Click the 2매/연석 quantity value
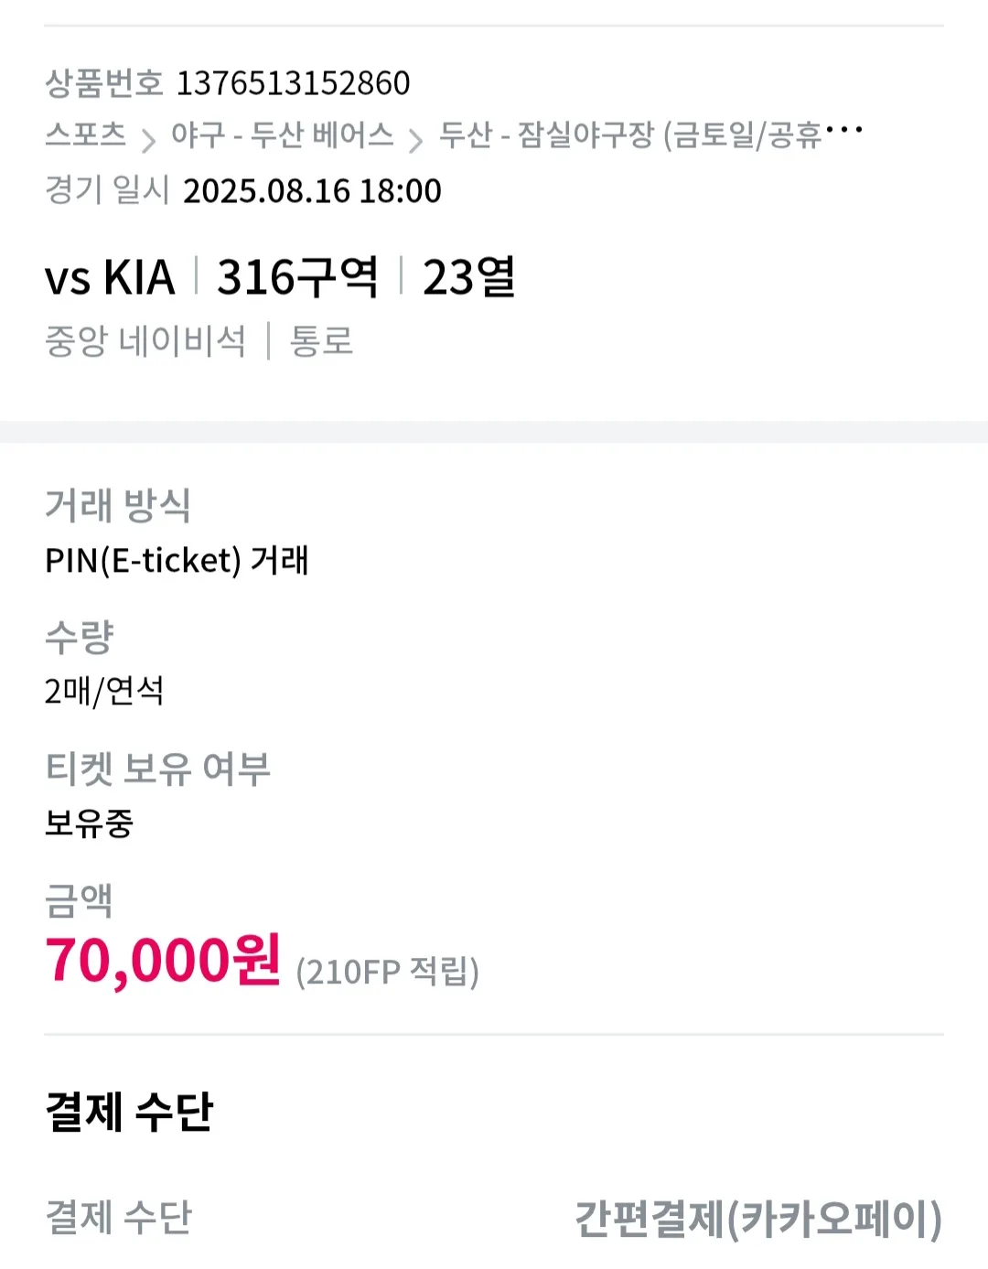This screenshot has width=988, height=1269. click(104, 691)
